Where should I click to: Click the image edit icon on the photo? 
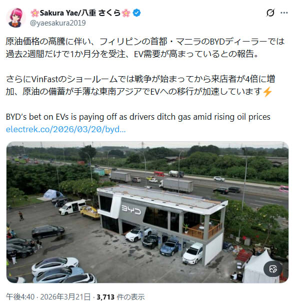[x=272, y=269]
